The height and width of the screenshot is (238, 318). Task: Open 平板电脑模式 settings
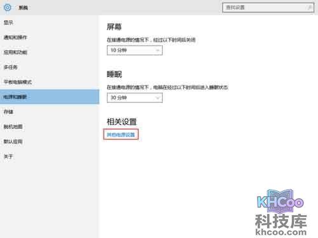coord(18,82)
